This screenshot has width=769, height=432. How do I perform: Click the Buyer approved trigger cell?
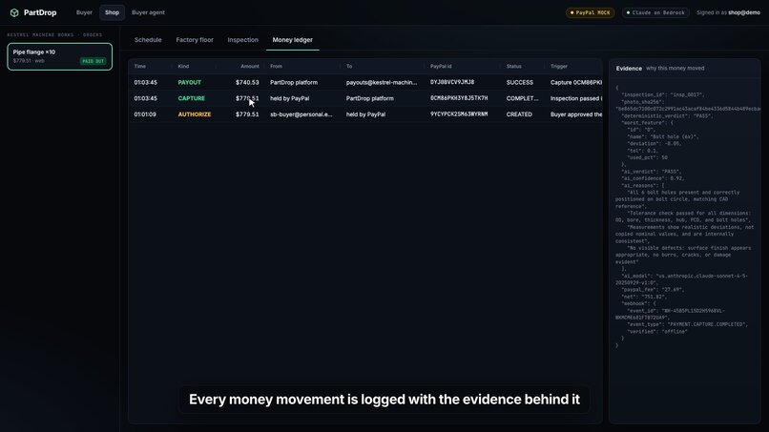pos(576,114)
